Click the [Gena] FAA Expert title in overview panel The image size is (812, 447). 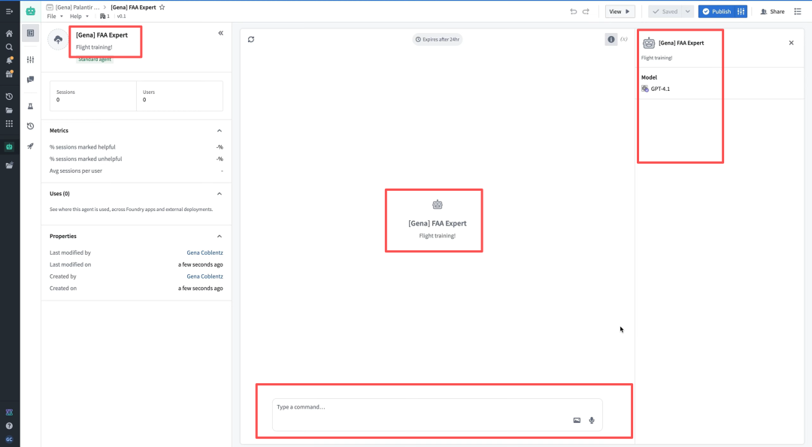coord(102,35)
